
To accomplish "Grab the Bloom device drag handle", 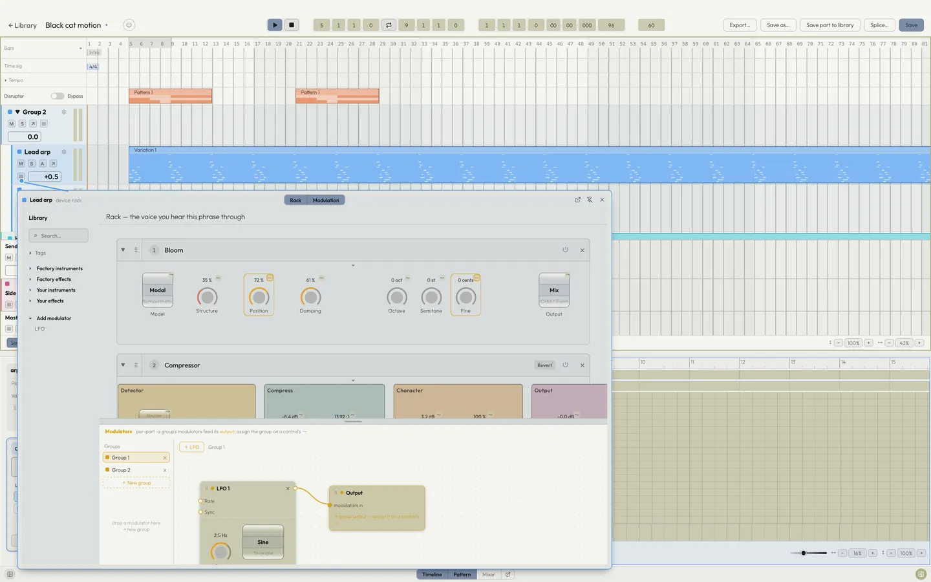I will pyautogui.click(x=136, y=250).
